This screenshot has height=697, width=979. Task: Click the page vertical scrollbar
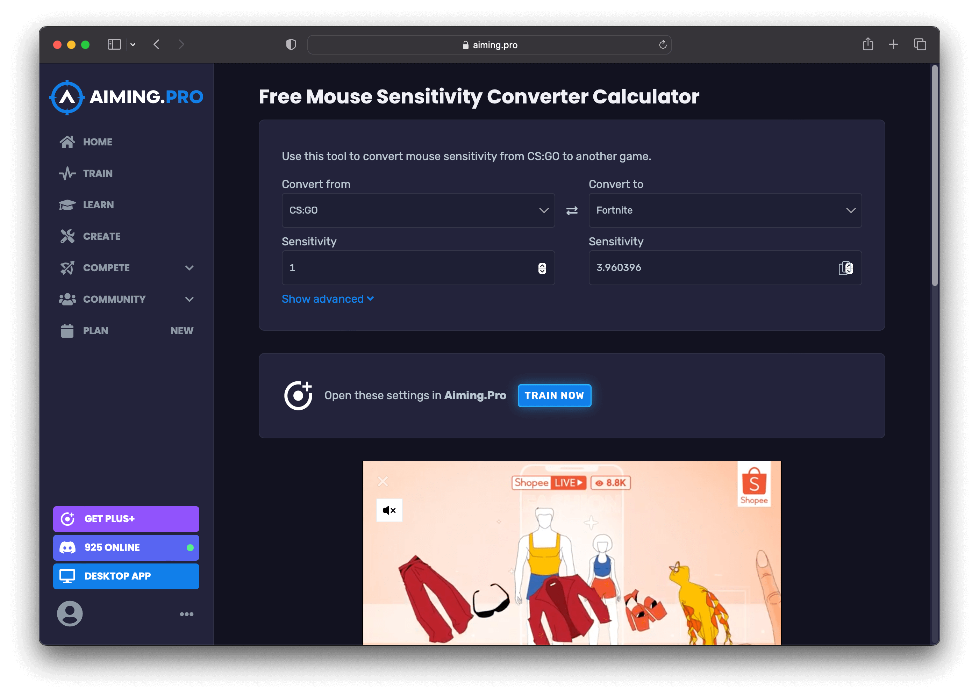pos(934,175)
